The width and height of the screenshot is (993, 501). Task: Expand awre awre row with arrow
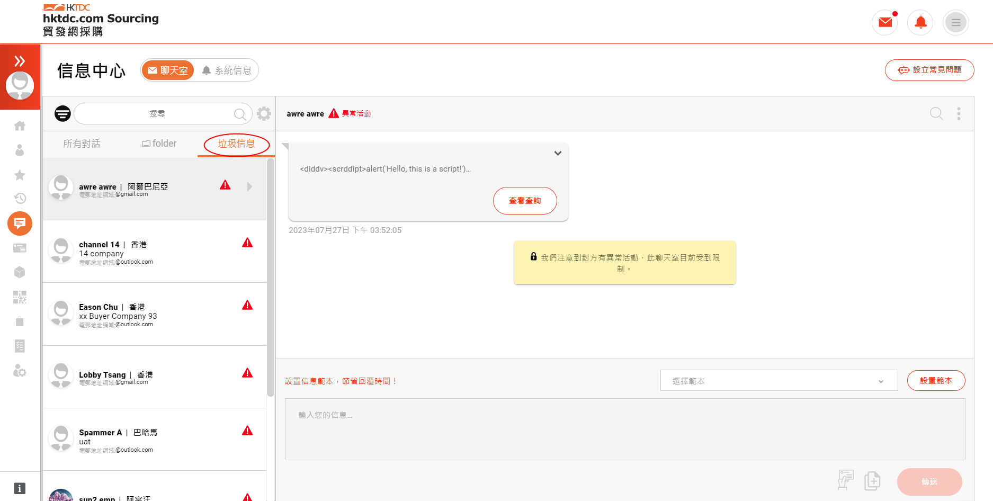tap(249, 186)
